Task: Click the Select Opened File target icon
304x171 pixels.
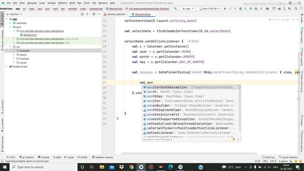Action: 82,14
